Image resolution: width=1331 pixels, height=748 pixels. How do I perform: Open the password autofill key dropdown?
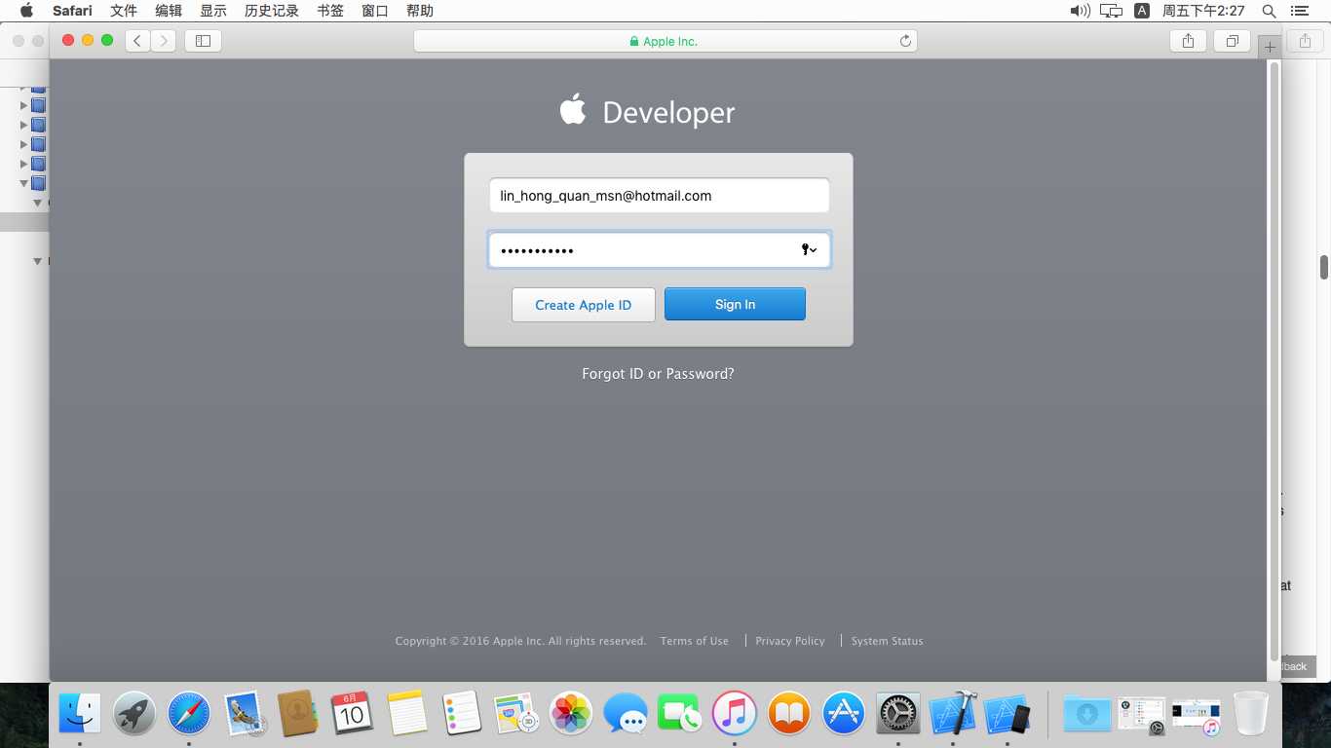809,250
